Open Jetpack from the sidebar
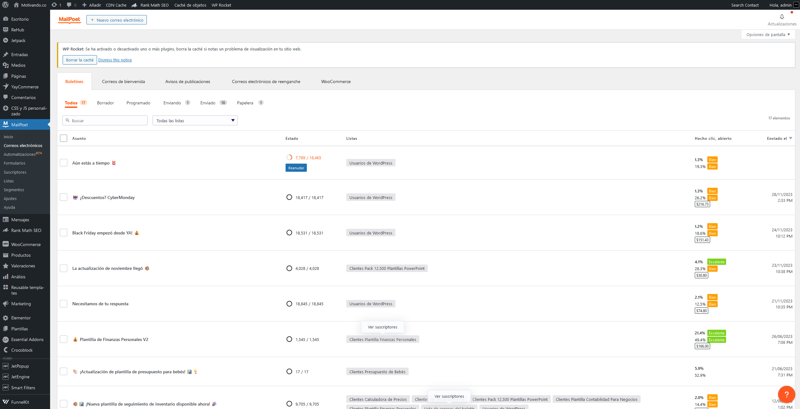 (x=18, y=40)
